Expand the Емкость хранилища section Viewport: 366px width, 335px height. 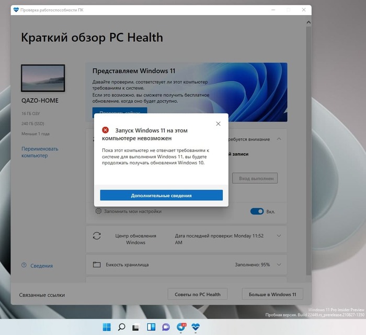(x=279, y=265)
